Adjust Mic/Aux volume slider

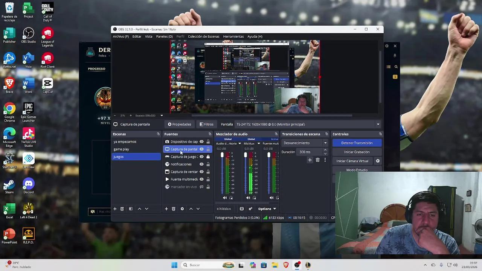pos(245,156)
